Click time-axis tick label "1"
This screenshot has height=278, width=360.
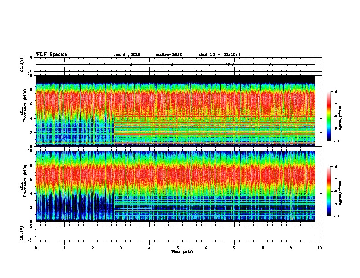pyautogui.click(x=64, y=248)
